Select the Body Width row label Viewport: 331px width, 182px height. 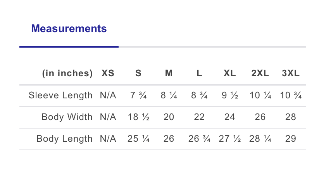pyautogui.click(x=67, y=117)
